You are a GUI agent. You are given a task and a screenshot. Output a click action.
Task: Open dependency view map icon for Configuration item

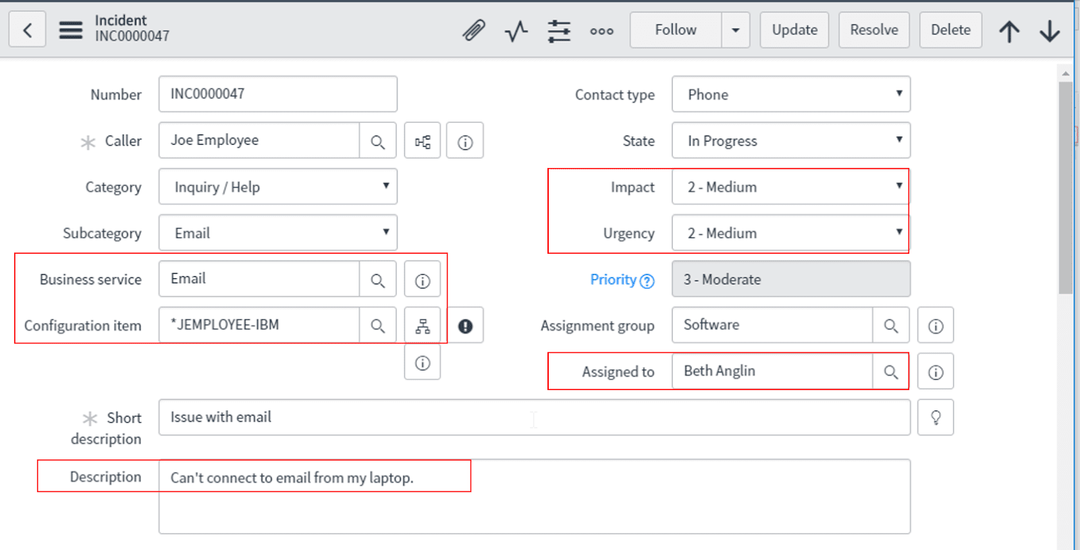[423, 325]
